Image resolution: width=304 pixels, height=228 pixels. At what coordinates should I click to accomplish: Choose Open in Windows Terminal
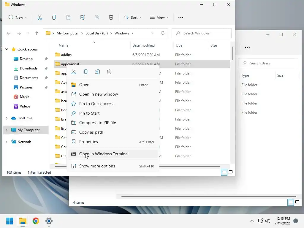113,154
